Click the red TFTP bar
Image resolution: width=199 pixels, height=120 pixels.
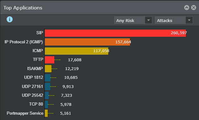pyautogui.click(x=50, y=60)
